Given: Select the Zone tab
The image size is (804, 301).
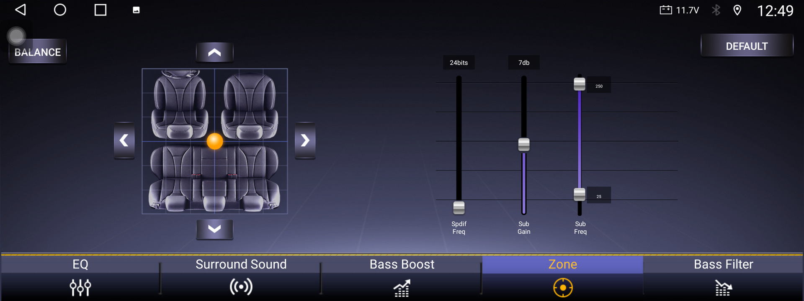Looking at the screenshot, I should 563,277.
